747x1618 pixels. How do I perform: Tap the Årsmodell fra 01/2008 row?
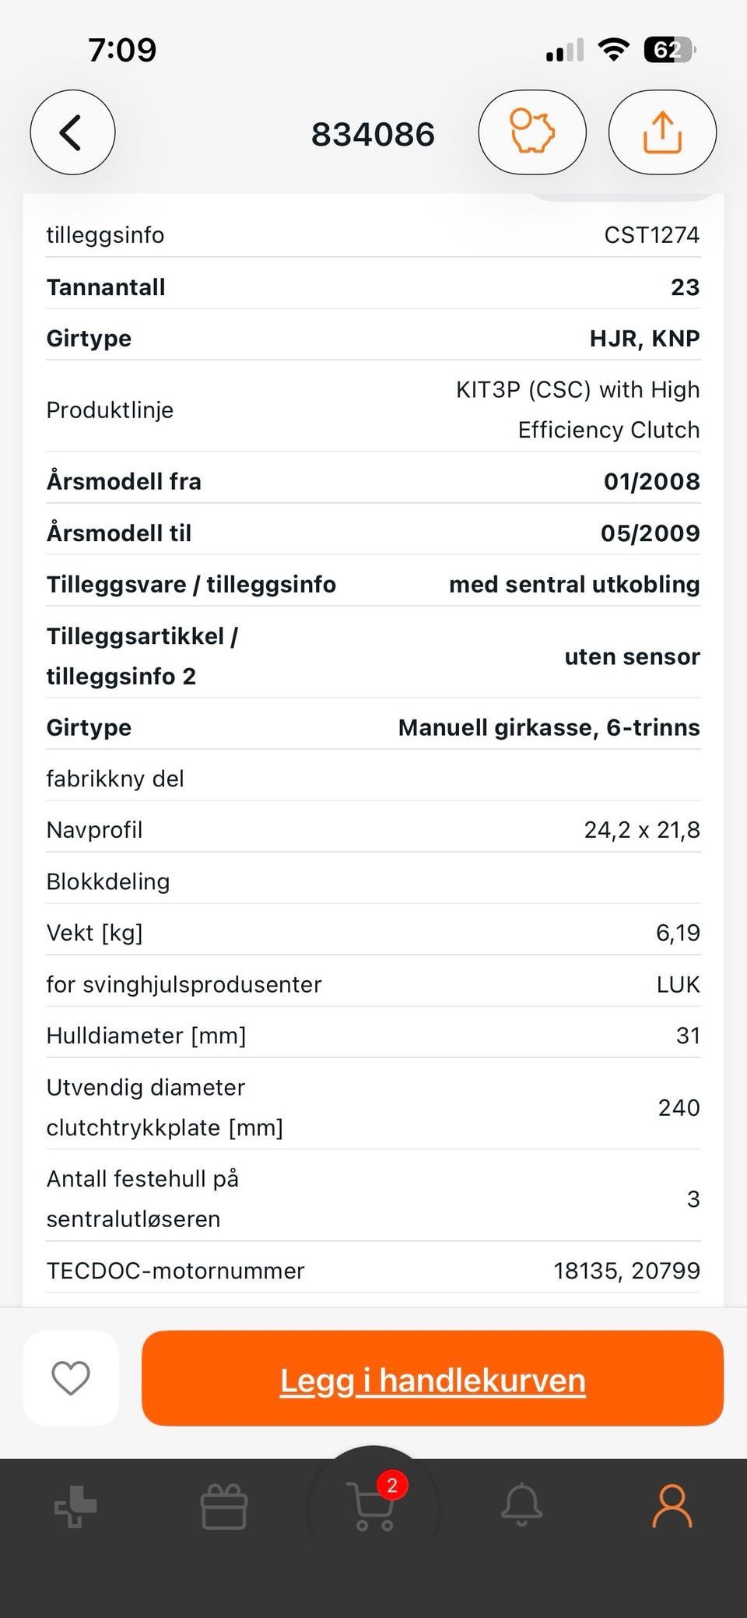pos(373,481)
